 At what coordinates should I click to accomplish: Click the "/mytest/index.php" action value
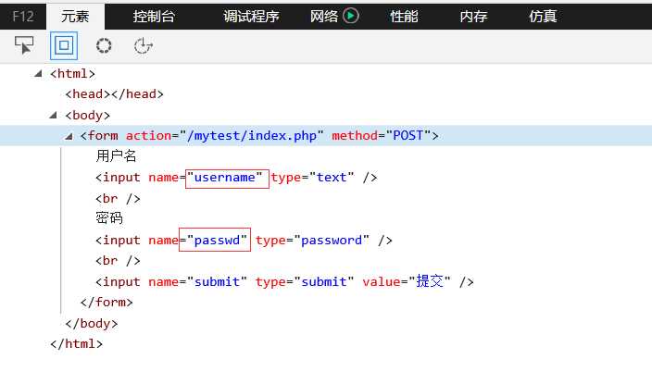[252, 135]
